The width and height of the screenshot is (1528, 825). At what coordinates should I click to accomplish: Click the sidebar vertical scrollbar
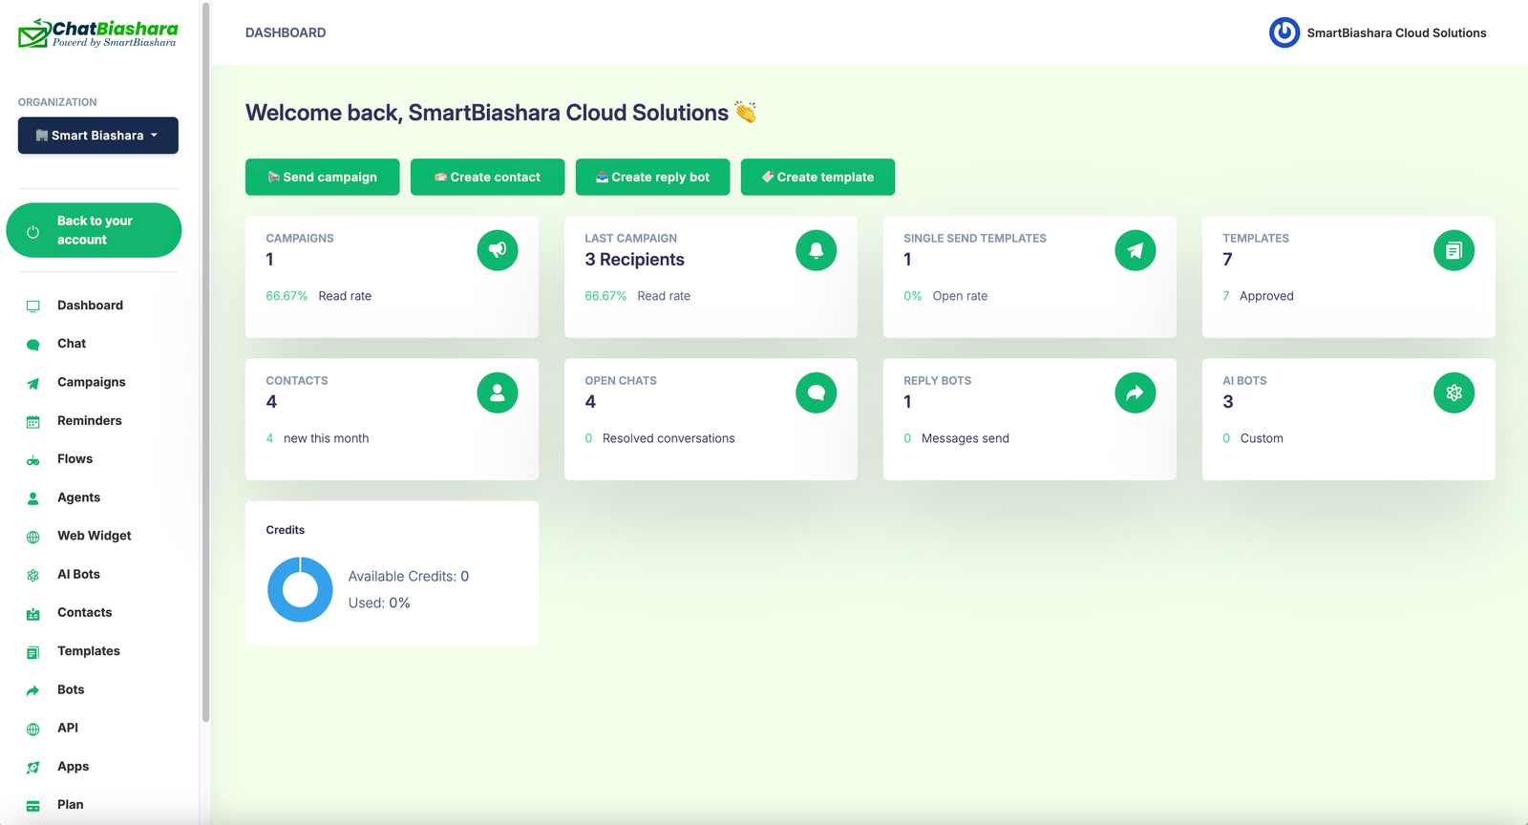tap(205, 363)
